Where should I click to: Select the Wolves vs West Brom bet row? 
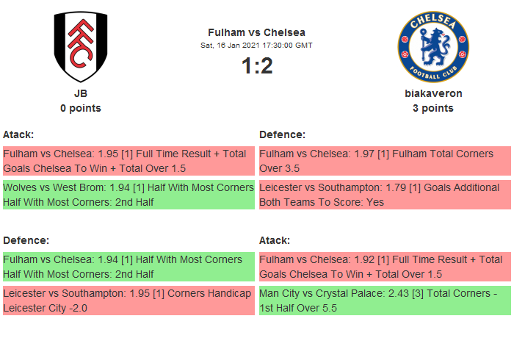tap(128, 195)
